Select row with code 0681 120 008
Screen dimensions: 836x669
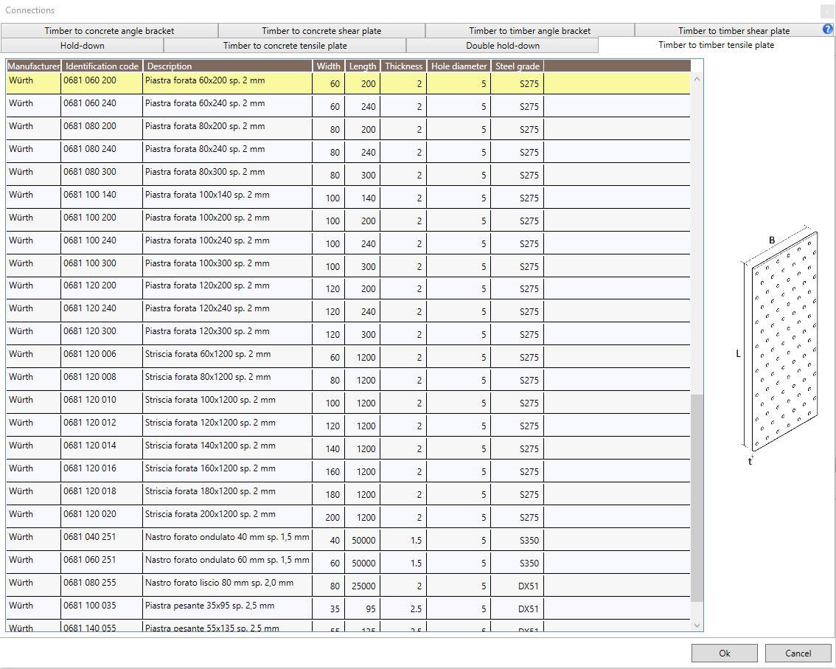[x=348, y=380]
